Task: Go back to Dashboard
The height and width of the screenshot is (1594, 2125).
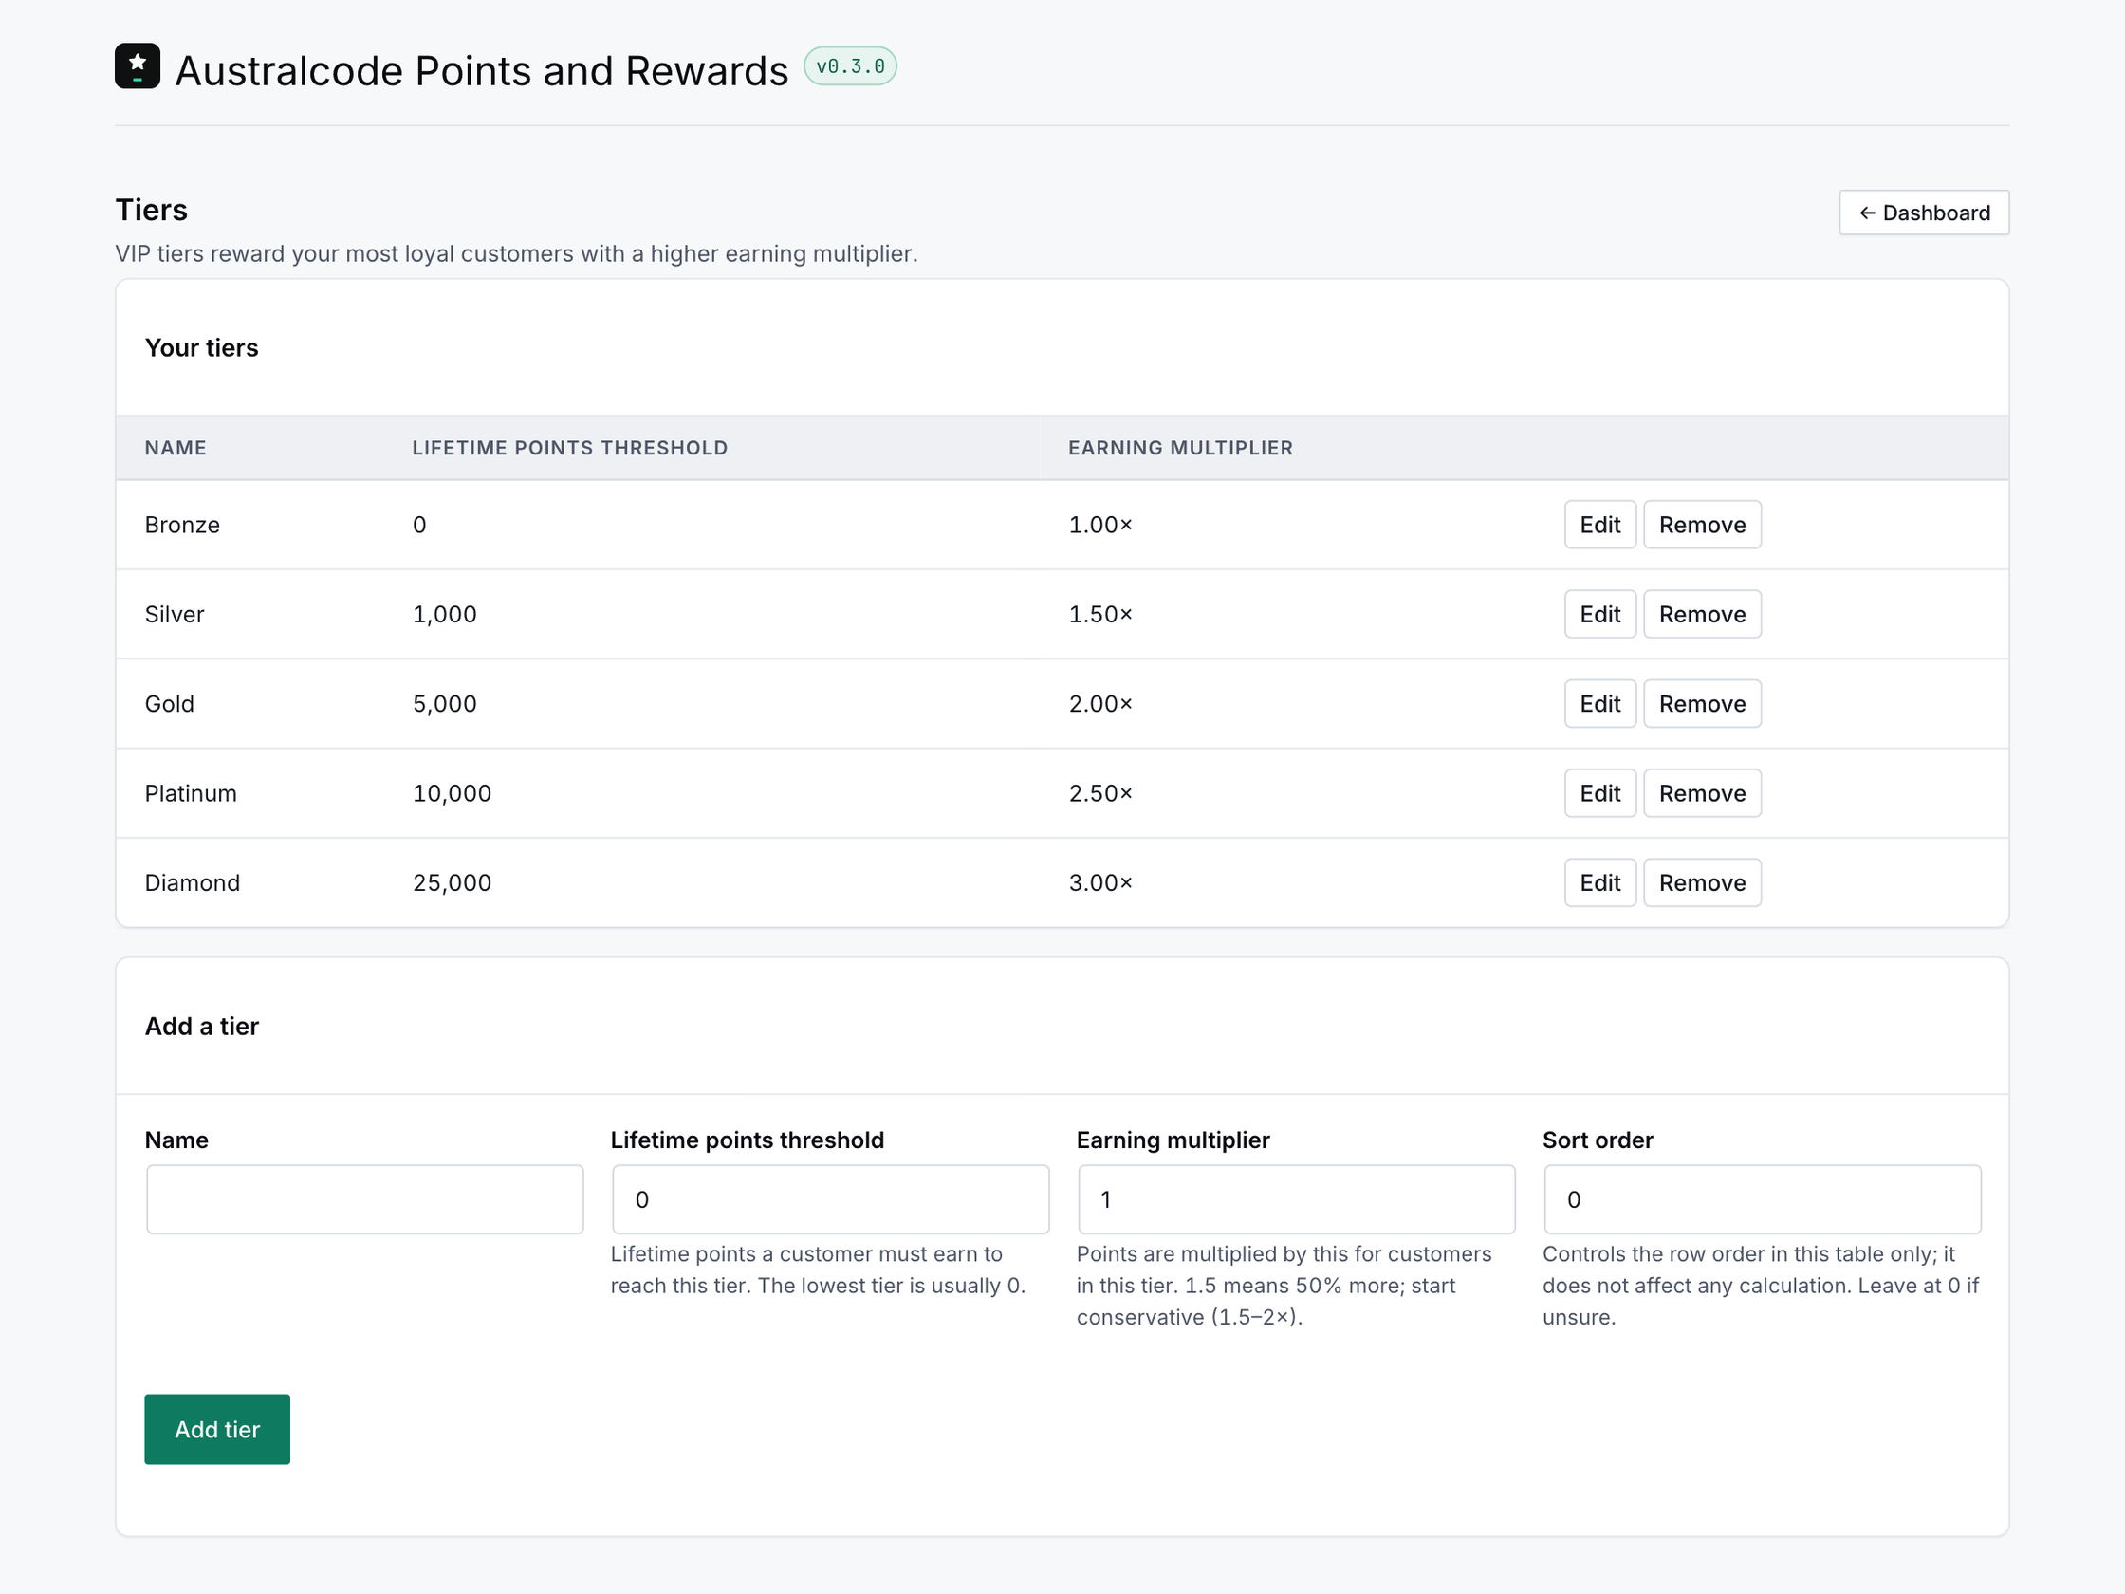Action: tap(1923, 213)
